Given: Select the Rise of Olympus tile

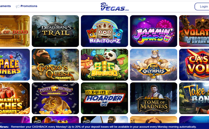Looking at the screenshot, I should tap(154, 64).
